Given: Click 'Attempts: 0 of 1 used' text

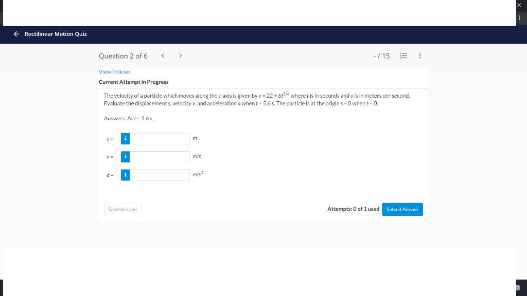Looking at the screenshot, I should (x=353, y=209).
